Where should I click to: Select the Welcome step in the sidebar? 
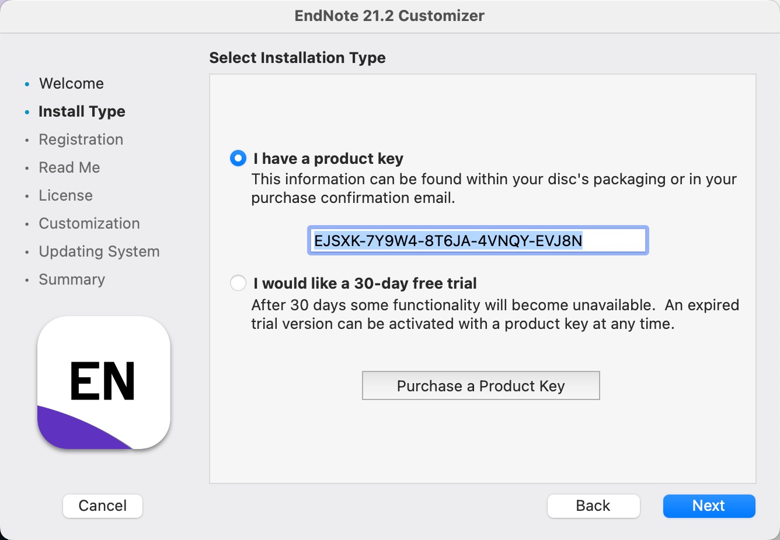[x=71, y=83]
